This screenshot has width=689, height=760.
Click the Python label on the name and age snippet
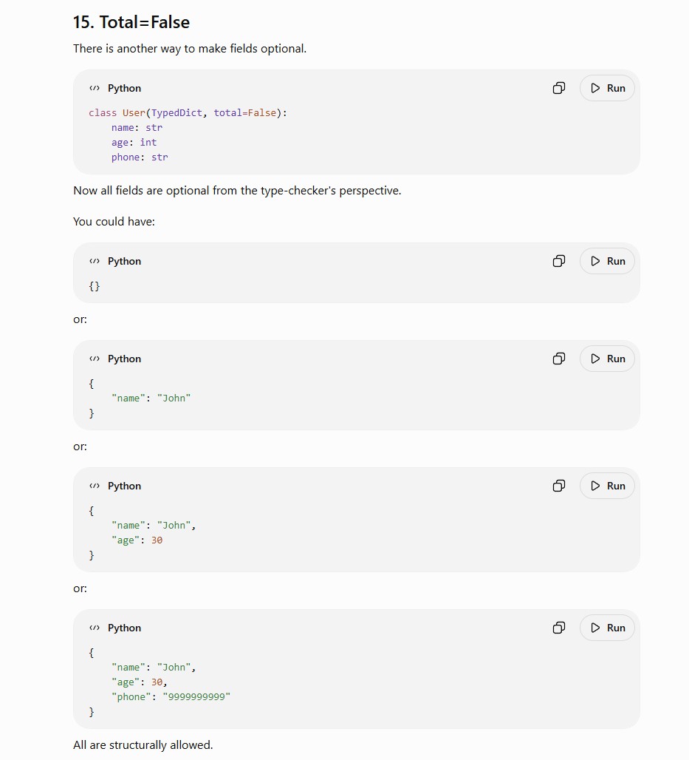click(x=125, y=486)
